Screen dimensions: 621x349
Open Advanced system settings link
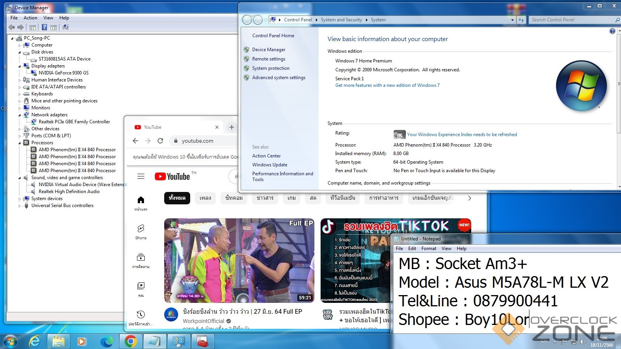tap(279, 78)
